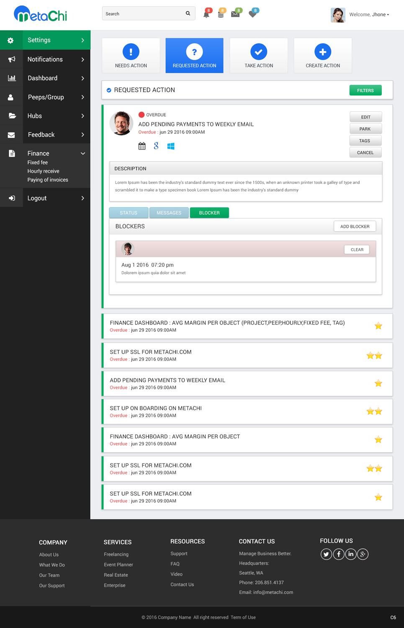Cancel the requested action
This screenshot has width=404, height=628.
click(366, 152)
